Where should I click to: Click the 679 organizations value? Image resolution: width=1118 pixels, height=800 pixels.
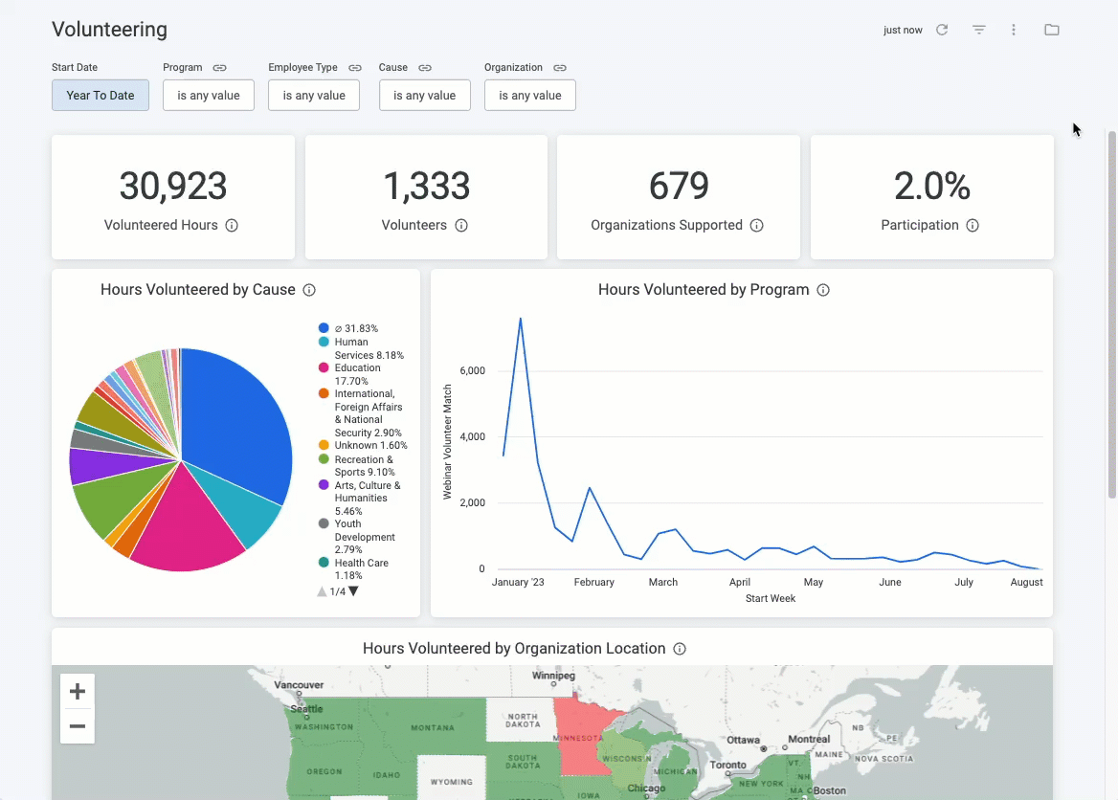(679, 186)
